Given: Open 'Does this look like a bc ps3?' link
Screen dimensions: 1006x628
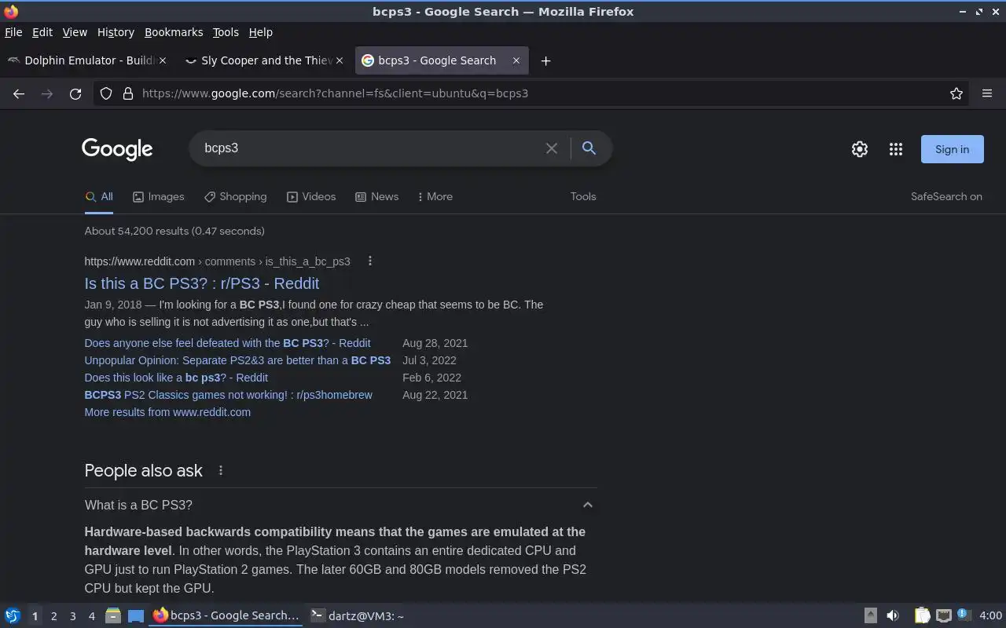Looking at the screenshot, I should coord(176,378).
